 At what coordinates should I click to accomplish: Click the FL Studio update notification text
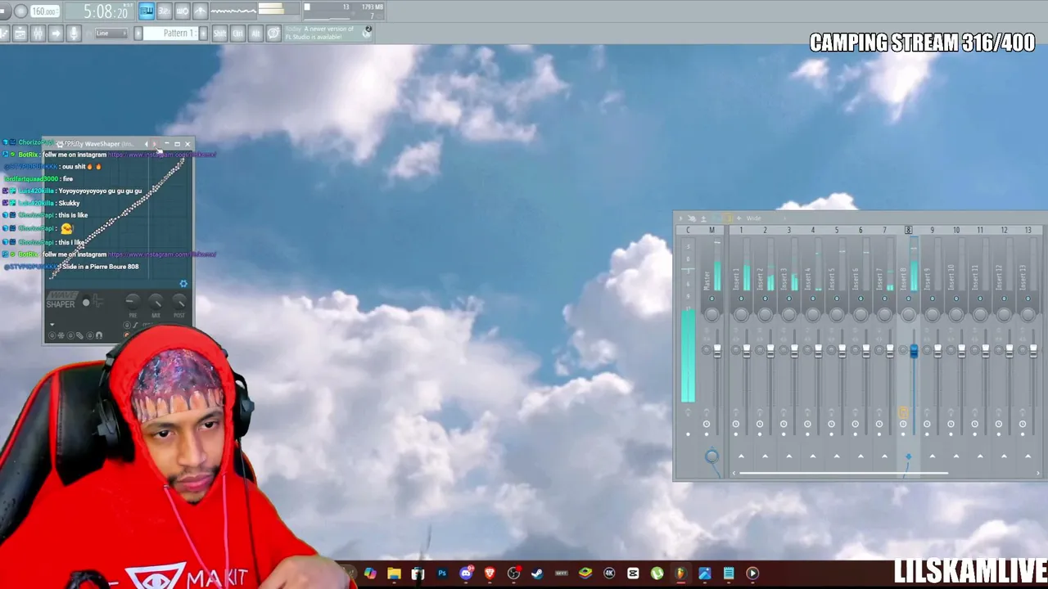[x=321, y=33]
